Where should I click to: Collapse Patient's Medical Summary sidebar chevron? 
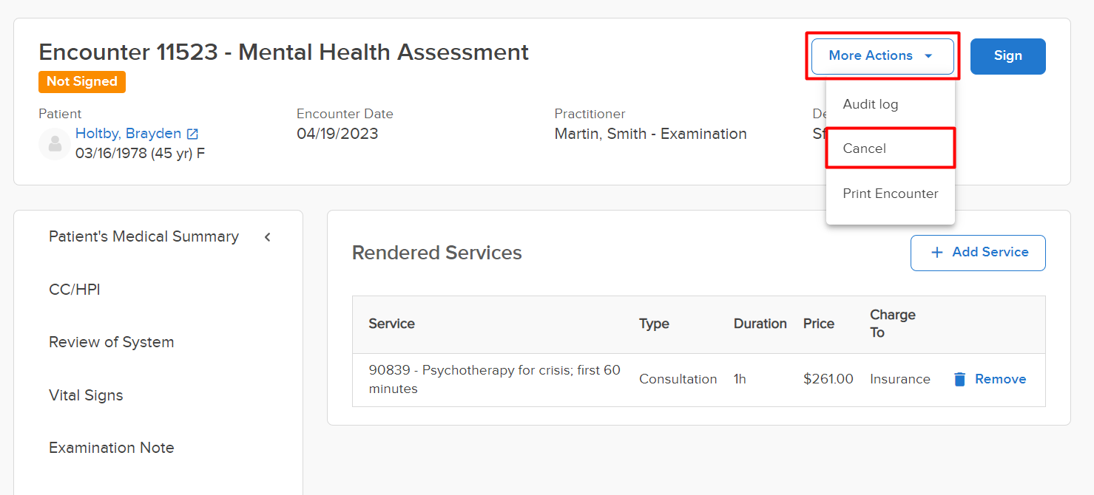pos(268,237)
